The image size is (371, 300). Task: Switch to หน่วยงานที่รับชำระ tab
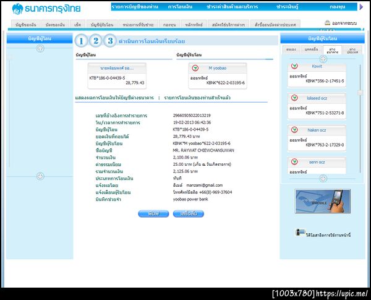[x=138, y=24]
